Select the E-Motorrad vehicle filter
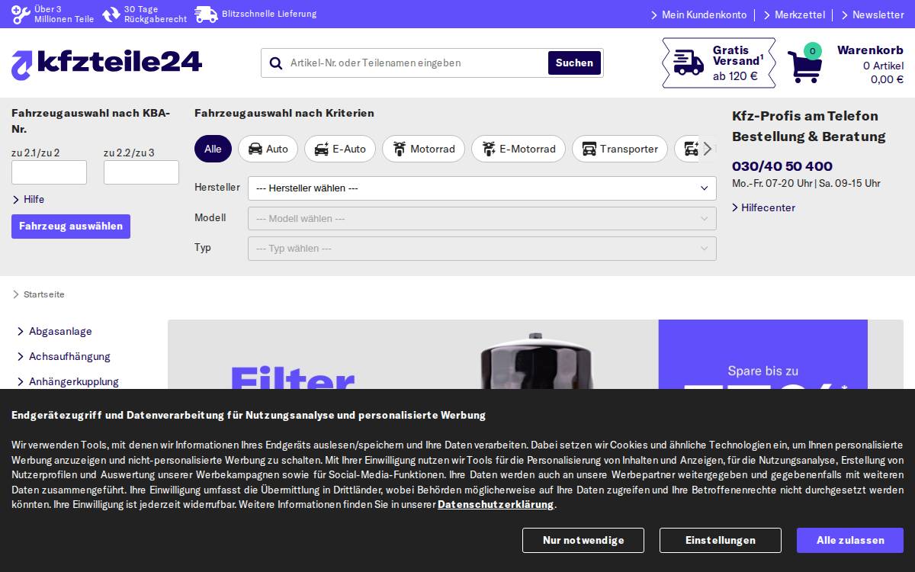Screen dimensions: 915x572 [x=518, y=149]
